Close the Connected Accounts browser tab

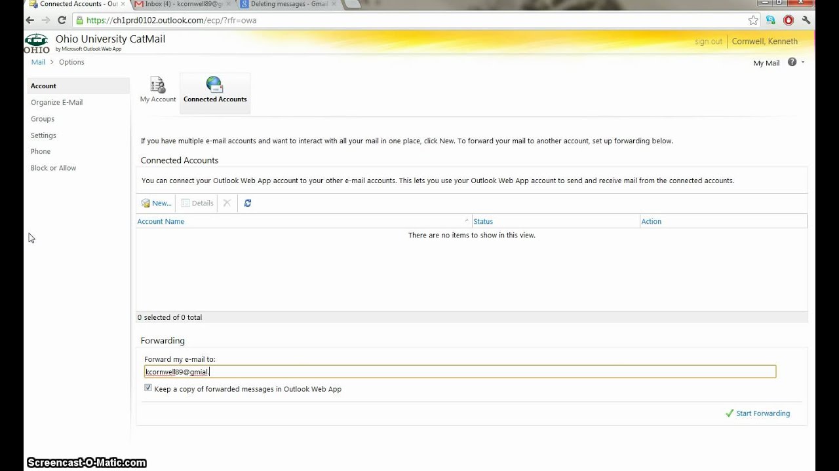point(123,4)
